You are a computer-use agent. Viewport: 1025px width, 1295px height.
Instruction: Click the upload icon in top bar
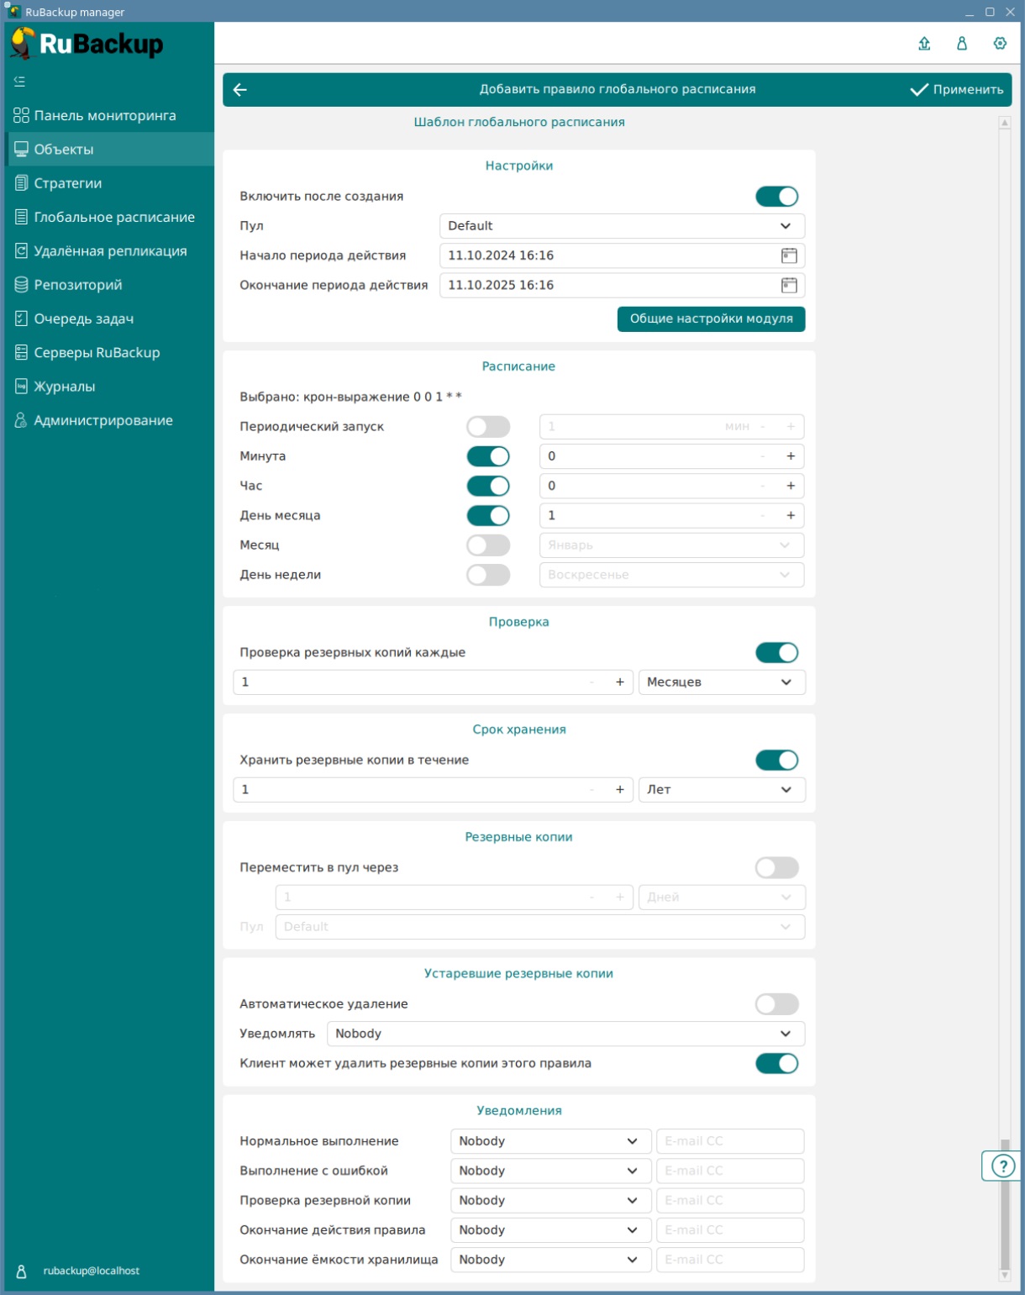[924, 44]
